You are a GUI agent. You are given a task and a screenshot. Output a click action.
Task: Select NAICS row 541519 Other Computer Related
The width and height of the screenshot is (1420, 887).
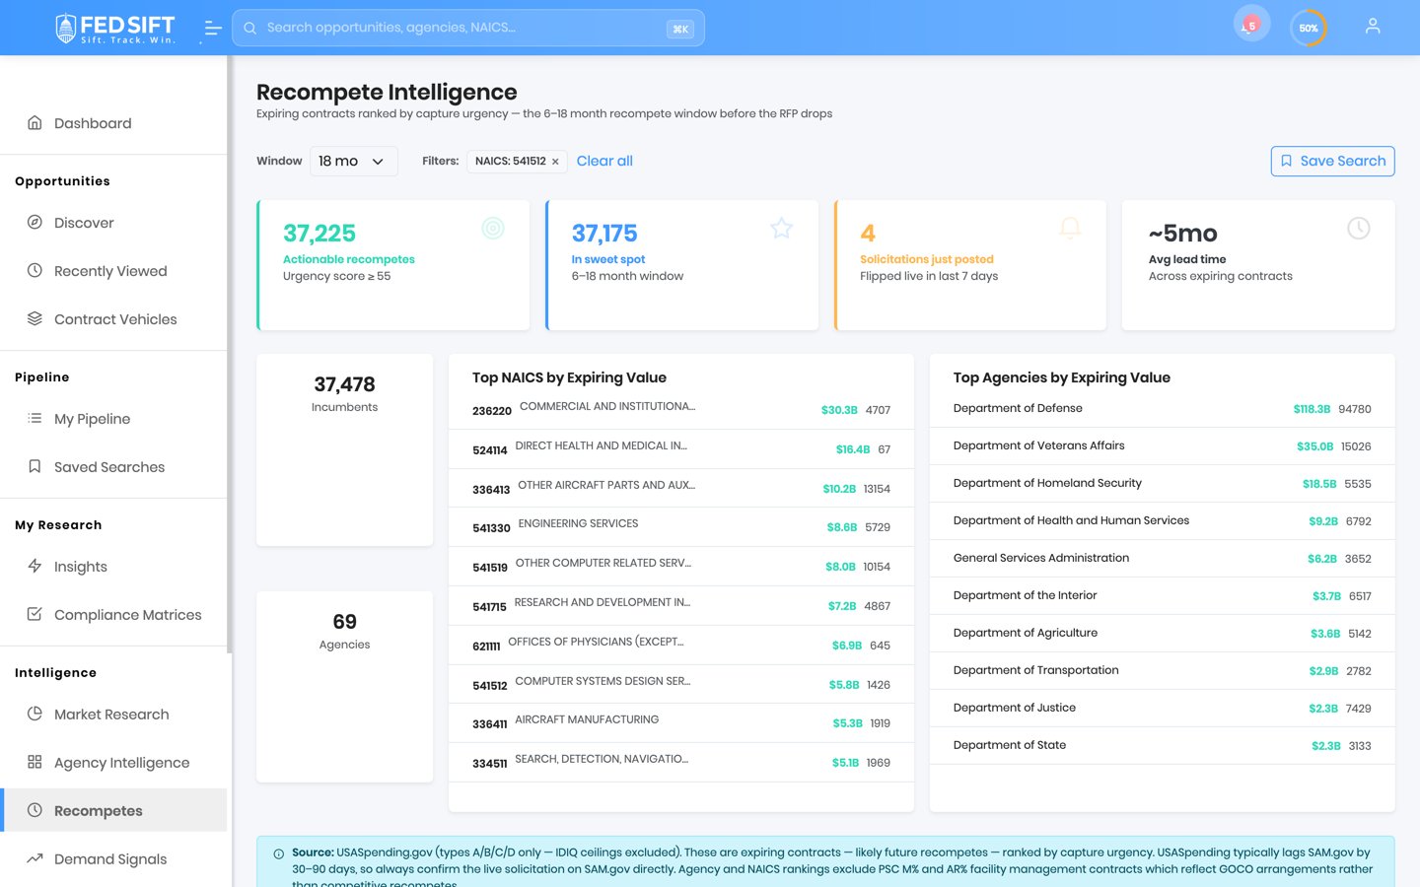[x=681, y=566]
